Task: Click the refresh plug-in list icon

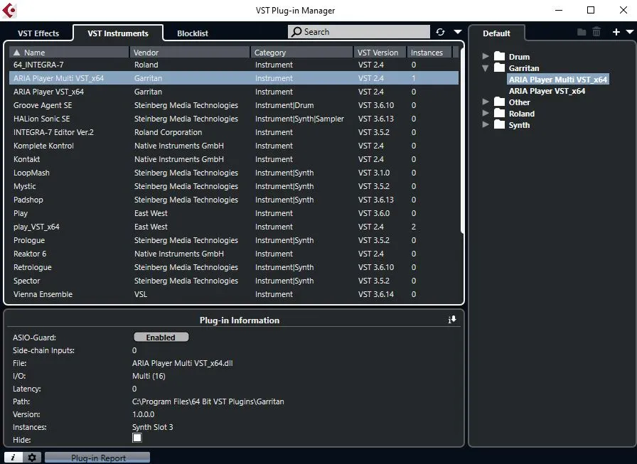Action: [x=441, y=32]
